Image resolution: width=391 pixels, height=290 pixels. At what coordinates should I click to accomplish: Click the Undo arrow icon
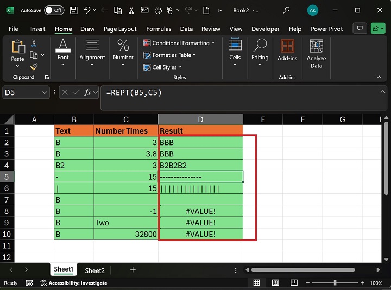click(x=86, y=10)
